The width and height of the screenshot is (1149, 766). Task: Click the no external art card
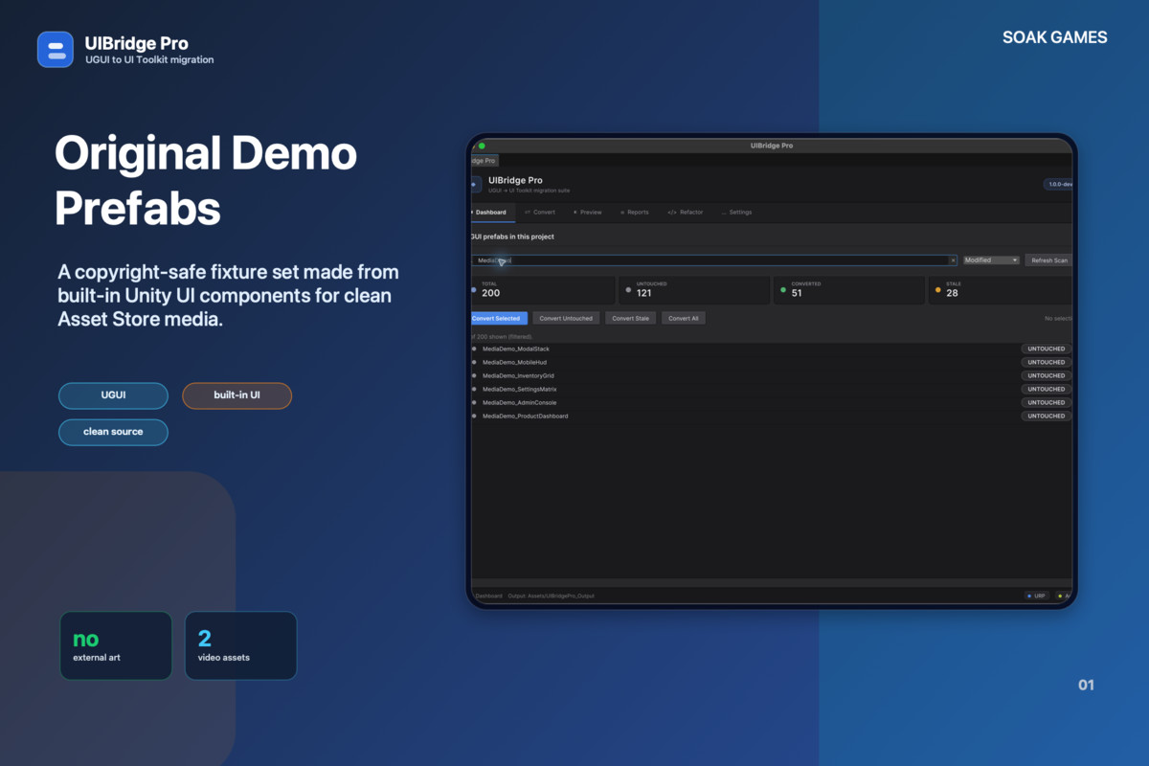tap(116, 646)
